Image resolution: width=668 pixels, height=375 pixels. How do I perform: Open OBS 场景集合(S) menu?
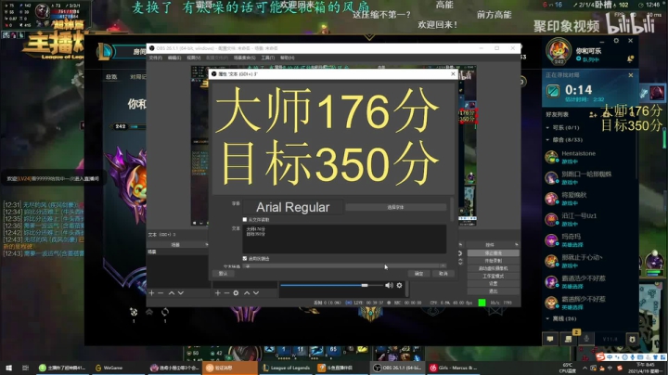pyautogui.click(x=245, y=58)
